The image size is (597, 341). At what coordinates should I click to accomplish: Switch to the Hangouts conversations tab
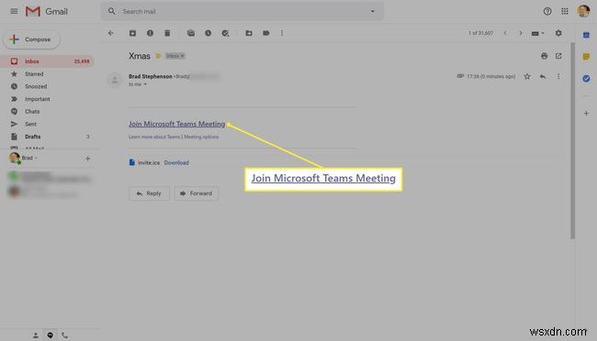point(51,335)
